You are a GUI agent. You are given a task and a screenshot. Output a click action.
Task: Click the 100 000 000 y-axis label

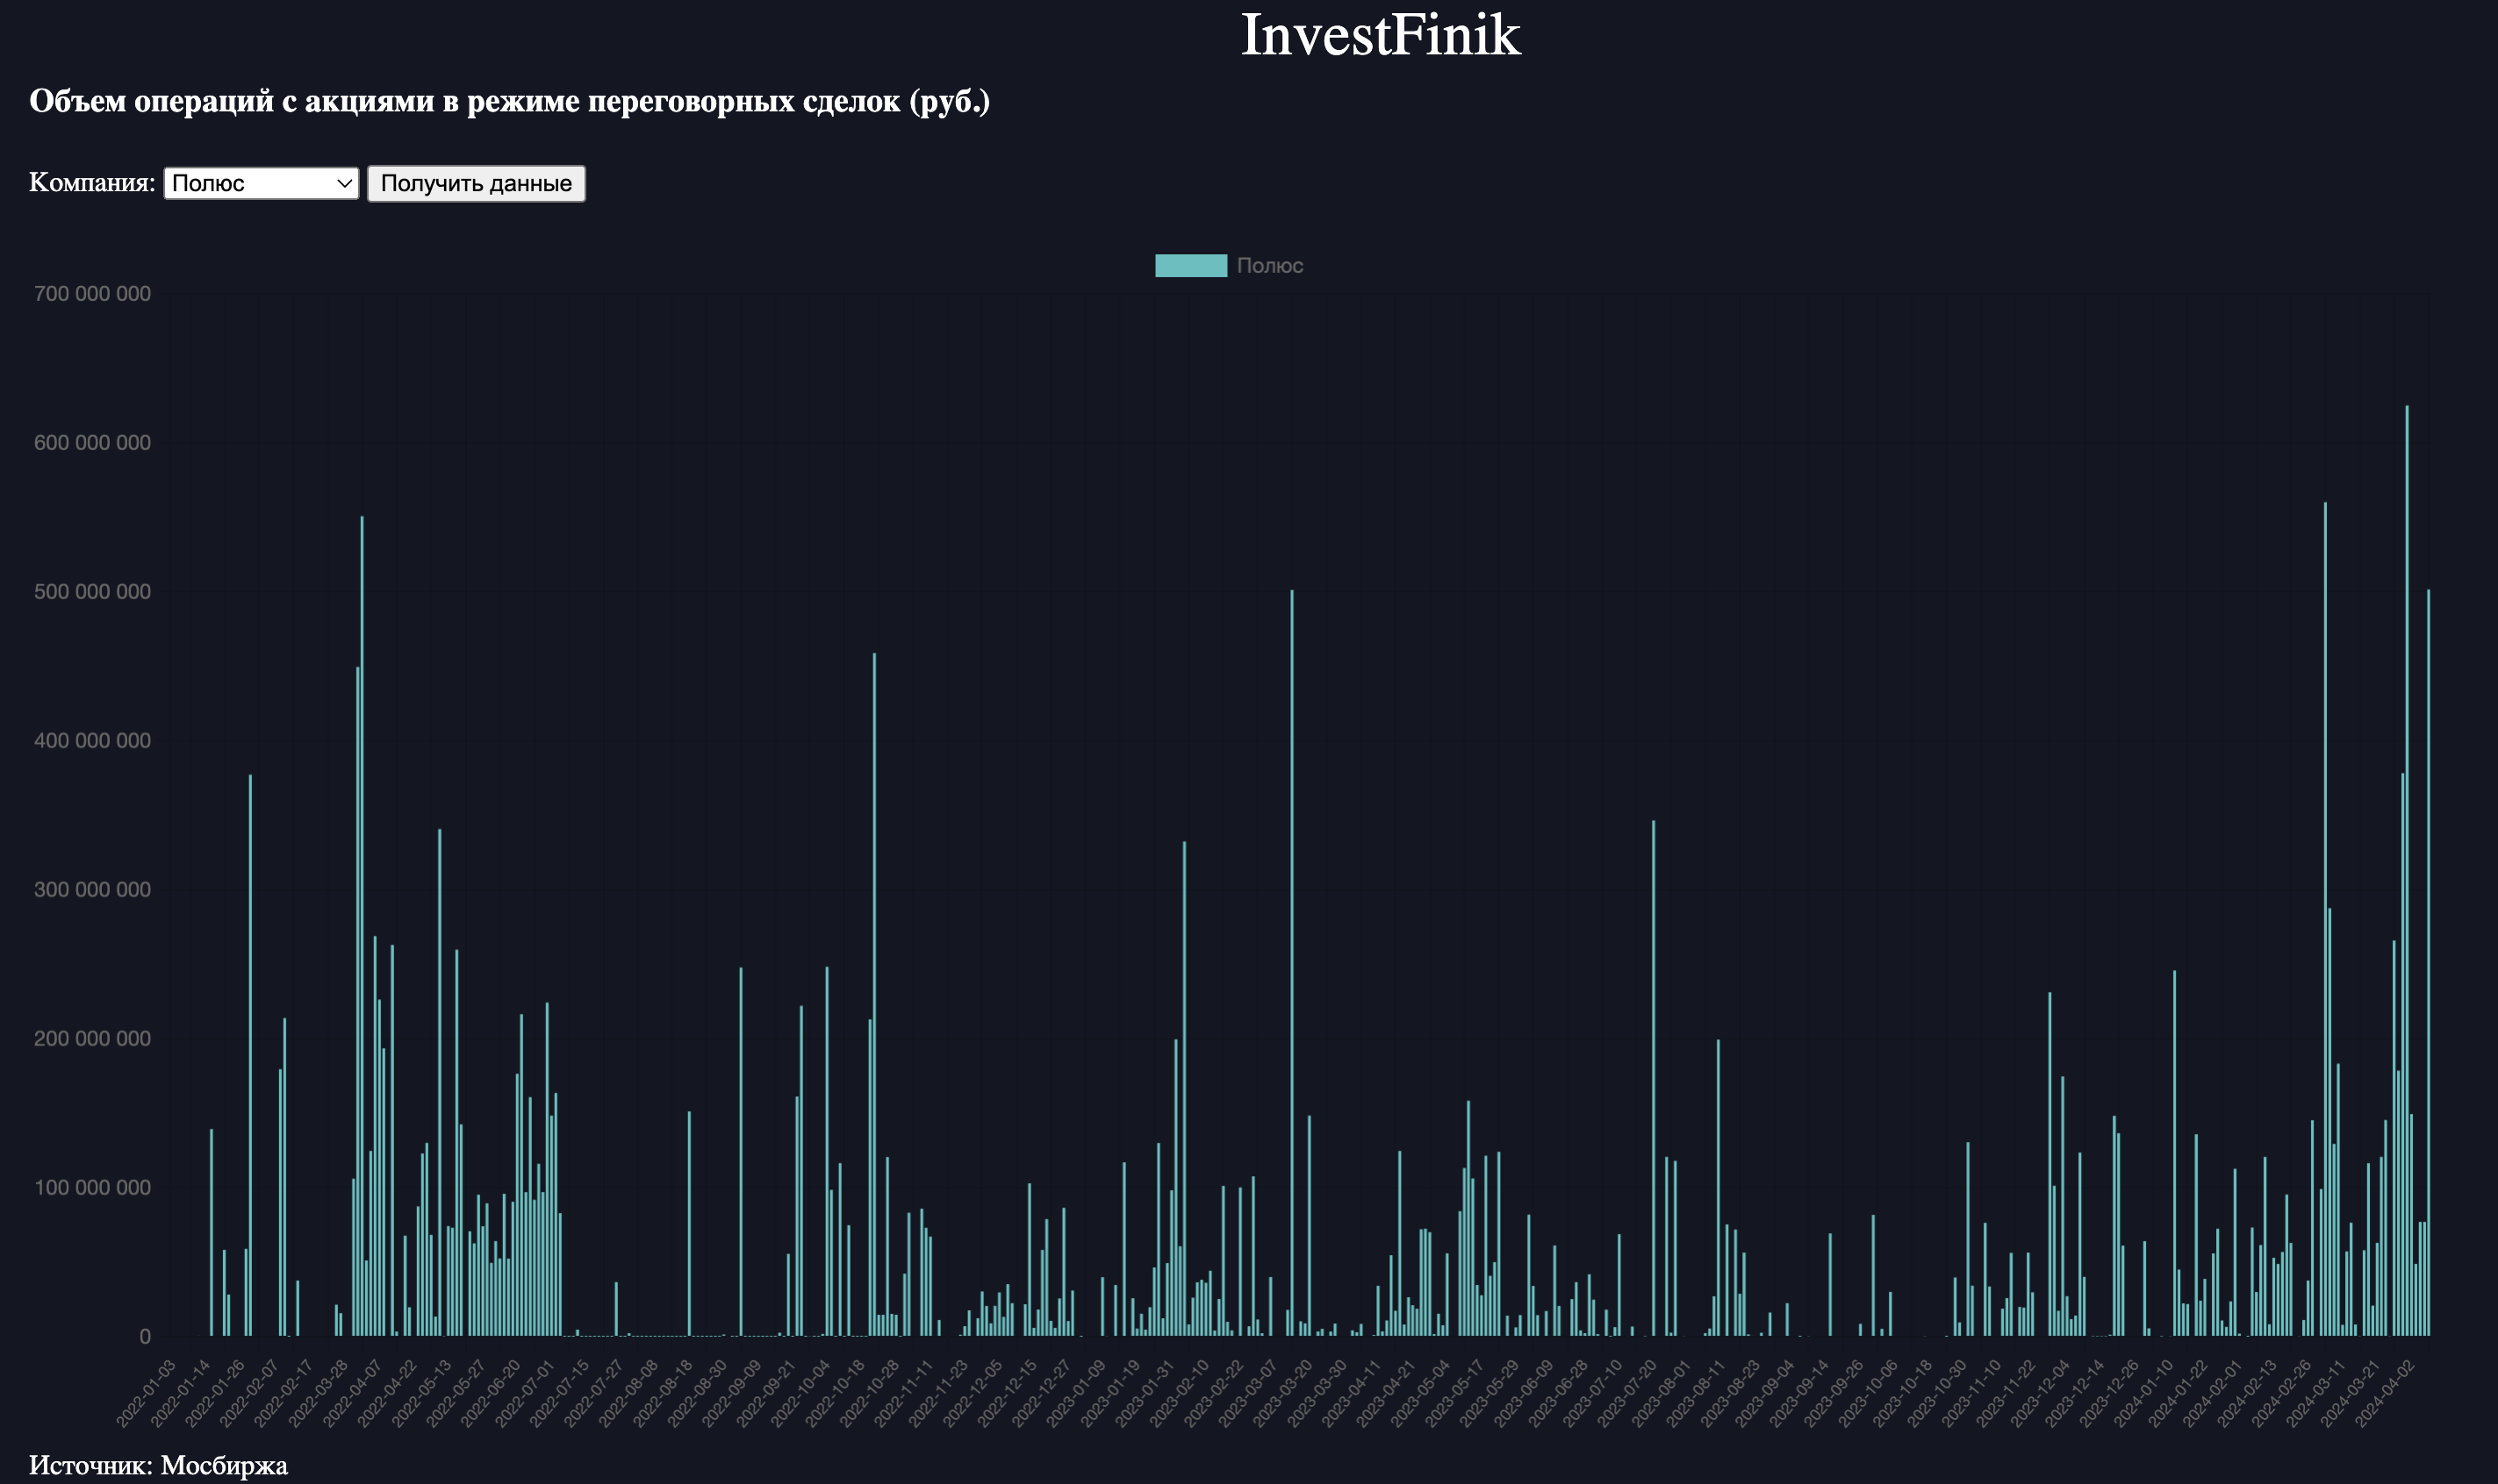(92, 1188)
